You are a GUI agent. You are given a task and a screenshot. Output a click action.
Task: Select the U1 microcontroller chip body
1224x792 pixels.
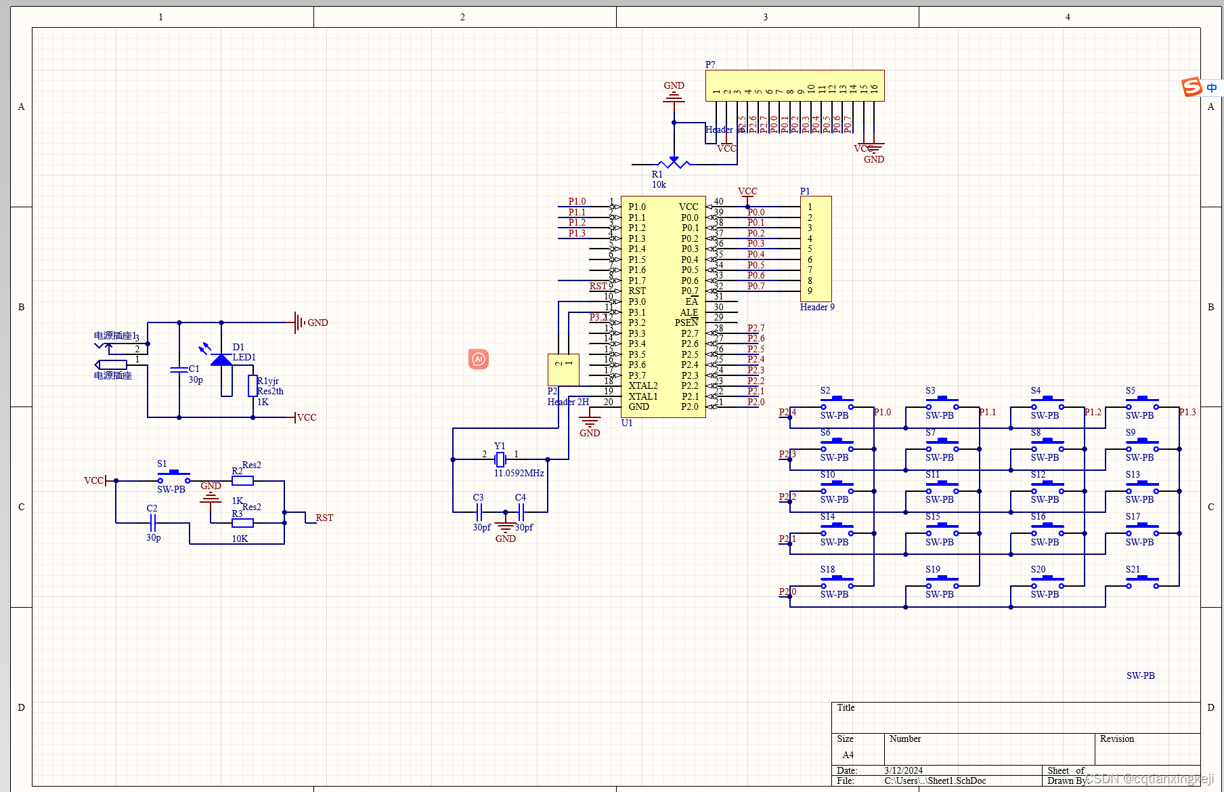pos(663,307)
